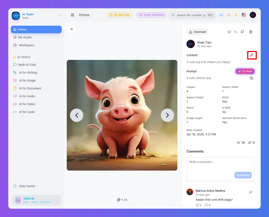Expand the AI for Writing chevron
Viewport: 269px width, 217px height.
(58, 73)
